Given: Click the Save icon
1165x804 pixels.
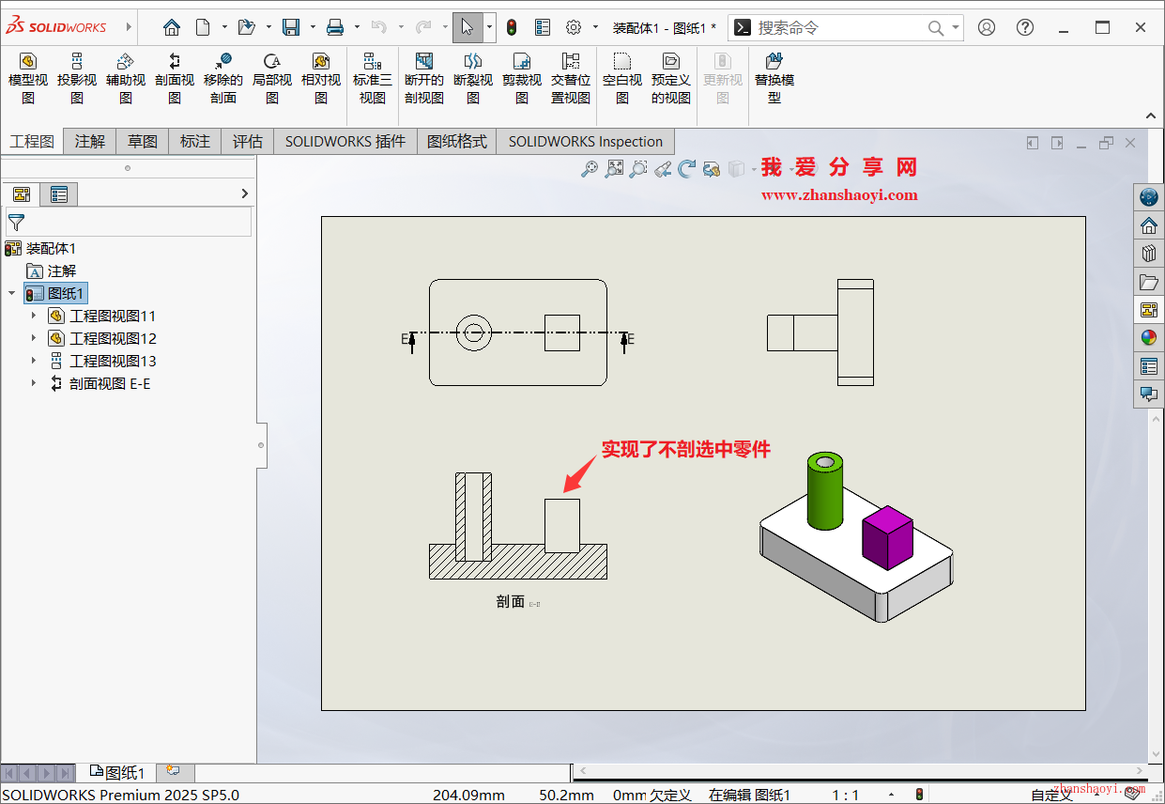Looking at the screenshot, I should coord(292,27).
